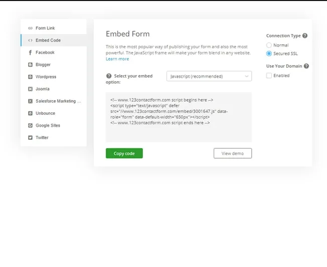Click the View demo button

point(233,153)
